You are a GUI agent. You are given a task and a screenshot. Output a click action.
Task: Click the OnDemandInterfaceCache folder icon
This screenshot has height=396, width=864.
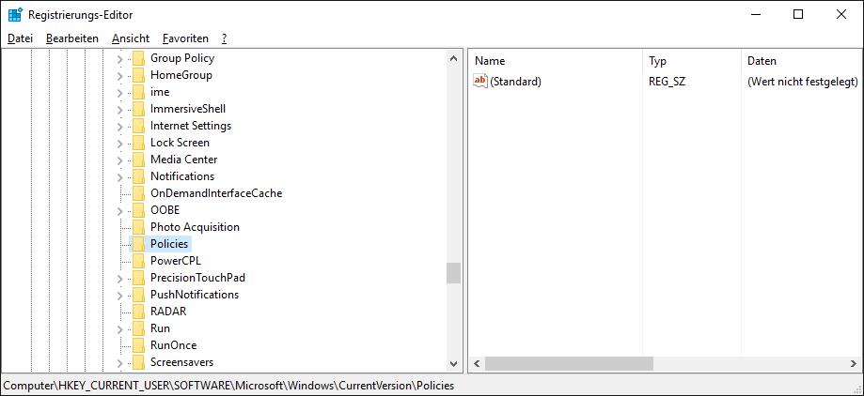click(138, 193)
